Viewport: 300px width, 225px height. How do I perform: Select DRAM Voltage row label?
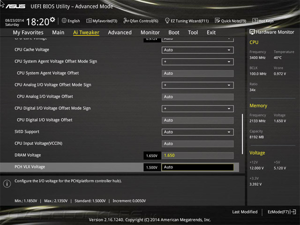[x=28, y=155]
